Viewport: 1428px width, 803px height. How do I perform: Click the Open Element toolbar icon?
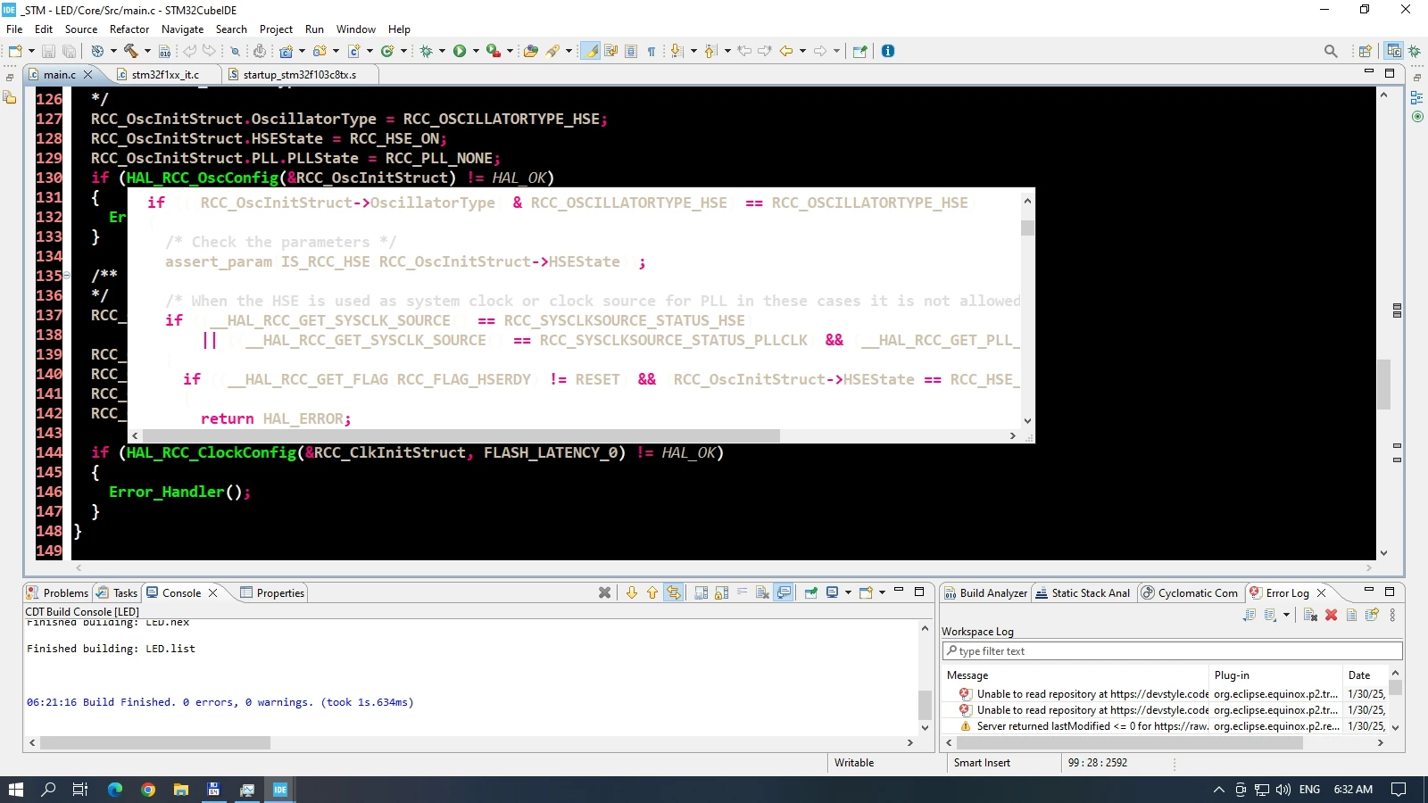(x=530, y=51)
